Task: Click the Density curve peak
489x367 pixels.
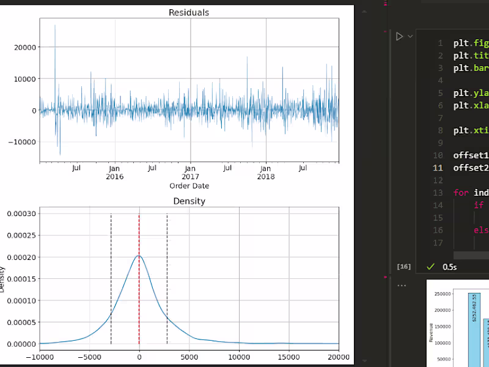Action: (x=139, y=256)
